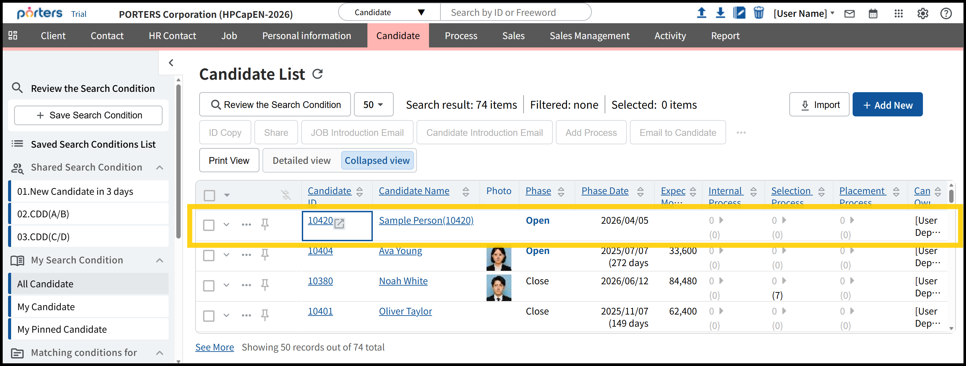Click the See More link
This screenshot has width=966, height=366.
pos(215,347)
